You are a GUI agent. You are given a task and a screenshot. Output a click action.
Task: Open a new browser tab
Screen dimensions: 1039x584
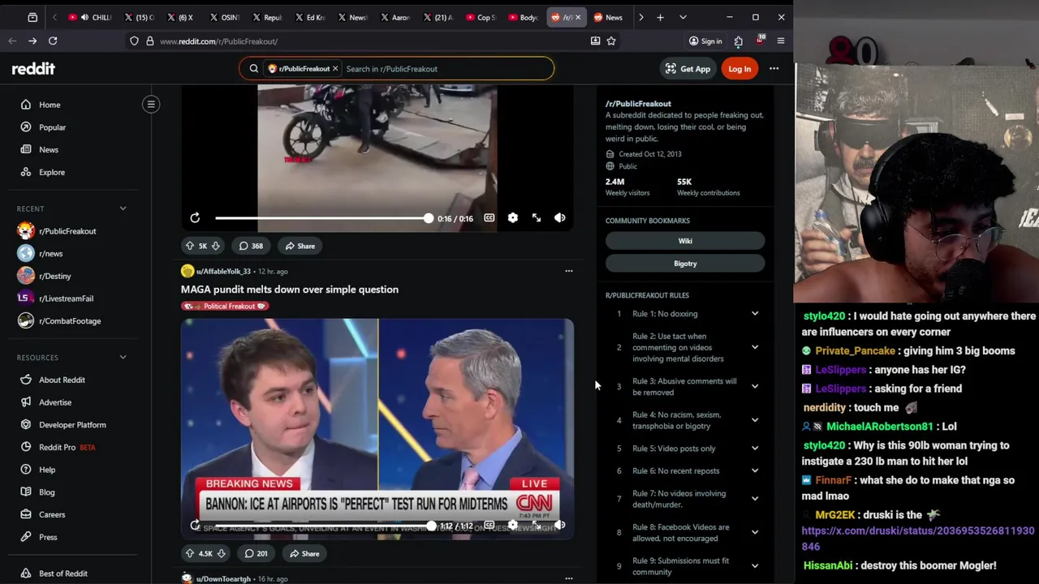point(660,17)
